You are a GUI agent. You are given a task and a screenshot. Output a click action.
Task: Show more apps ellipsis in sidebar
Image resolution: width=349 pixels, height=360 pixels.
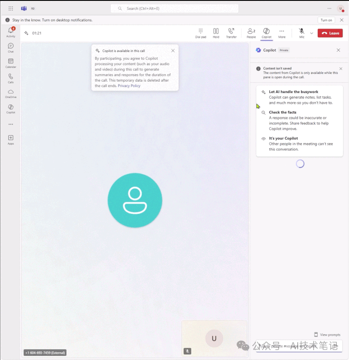11,124
